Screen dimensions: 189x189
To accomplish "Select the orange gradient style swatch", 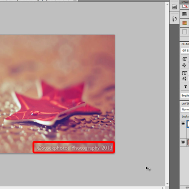I will [x=184, y=23].
